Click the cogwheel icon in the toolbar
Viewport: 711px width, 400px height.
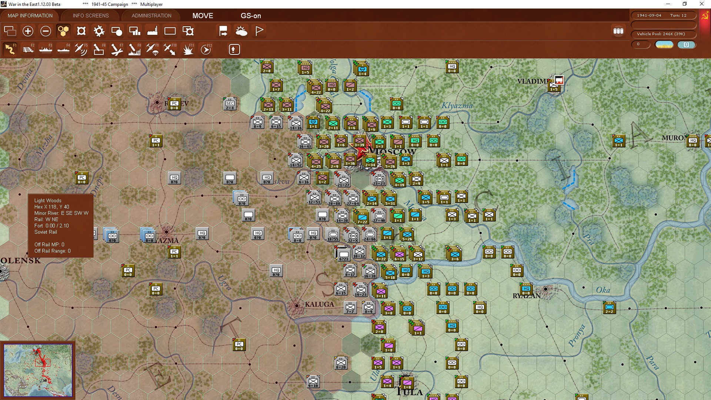pyautogui.click(x=99, y=31)
